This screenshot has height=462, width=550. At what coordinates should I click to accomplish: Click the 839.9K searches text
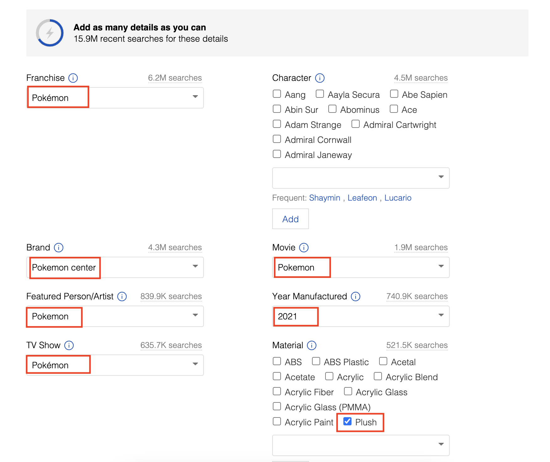(x=171, y=296)
